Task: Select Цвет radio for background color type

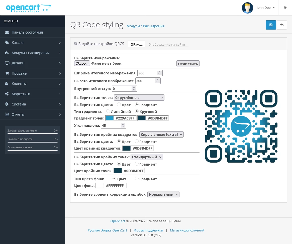Action: [x=114, y=179]
